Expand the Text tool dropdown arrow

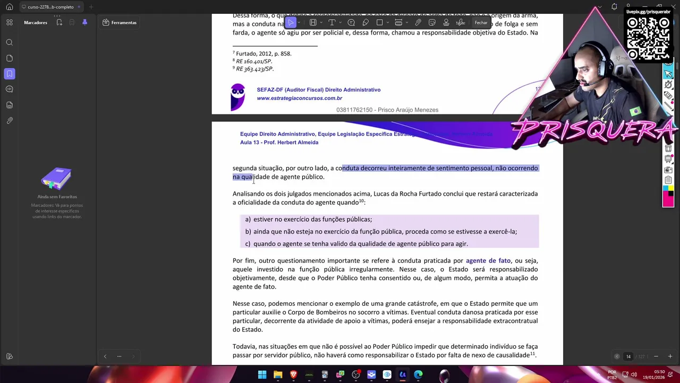tap(340, 22)
